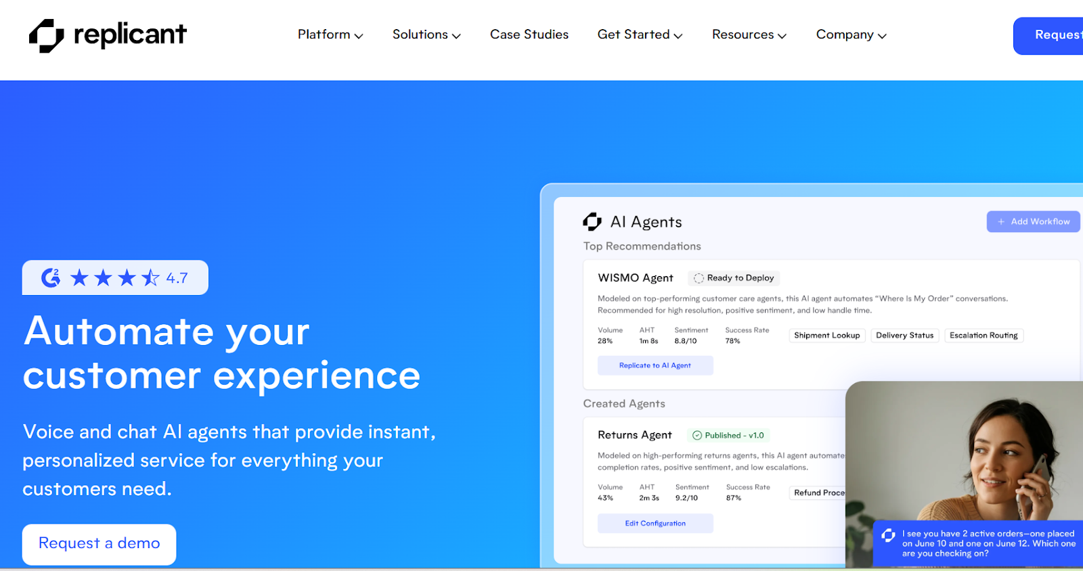Click the WISMO AHT 1m 8s value
The image size is (1083, 571).
pyautogui.click(x=648, y=341)
